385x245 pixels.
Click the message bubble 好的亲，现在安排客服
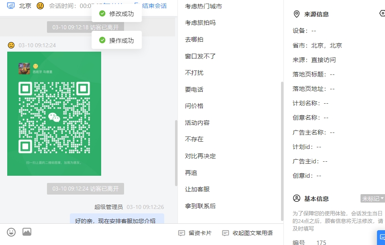pyautogui.click(x=117, y=219)
